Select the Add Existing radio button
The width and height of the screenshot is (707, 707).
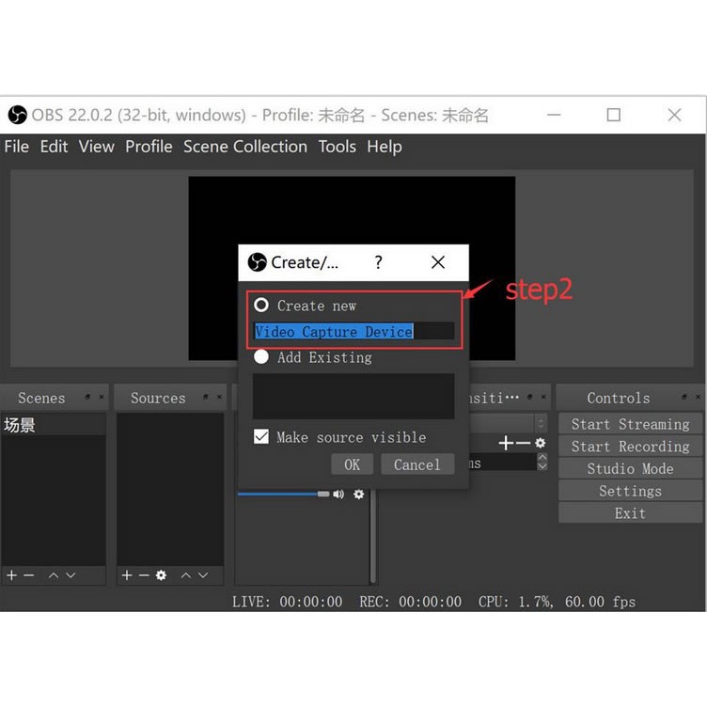coord(261,357)
